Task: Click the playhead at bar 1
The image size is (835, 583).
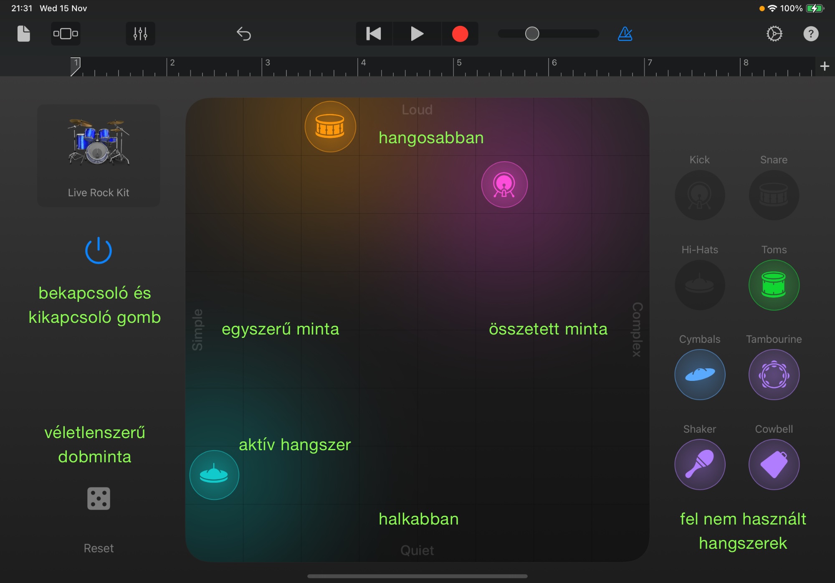Action: [x=76, y=66]
